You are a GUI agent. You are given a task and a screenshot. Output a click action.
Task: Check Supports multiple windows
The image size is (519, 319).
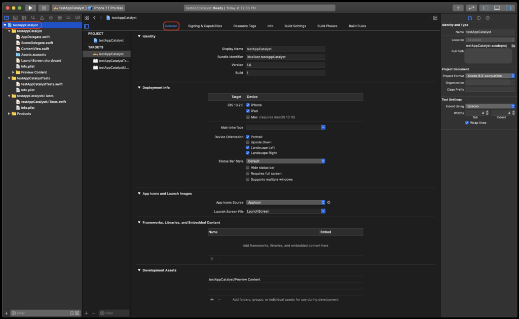click(x=247, y=179)
